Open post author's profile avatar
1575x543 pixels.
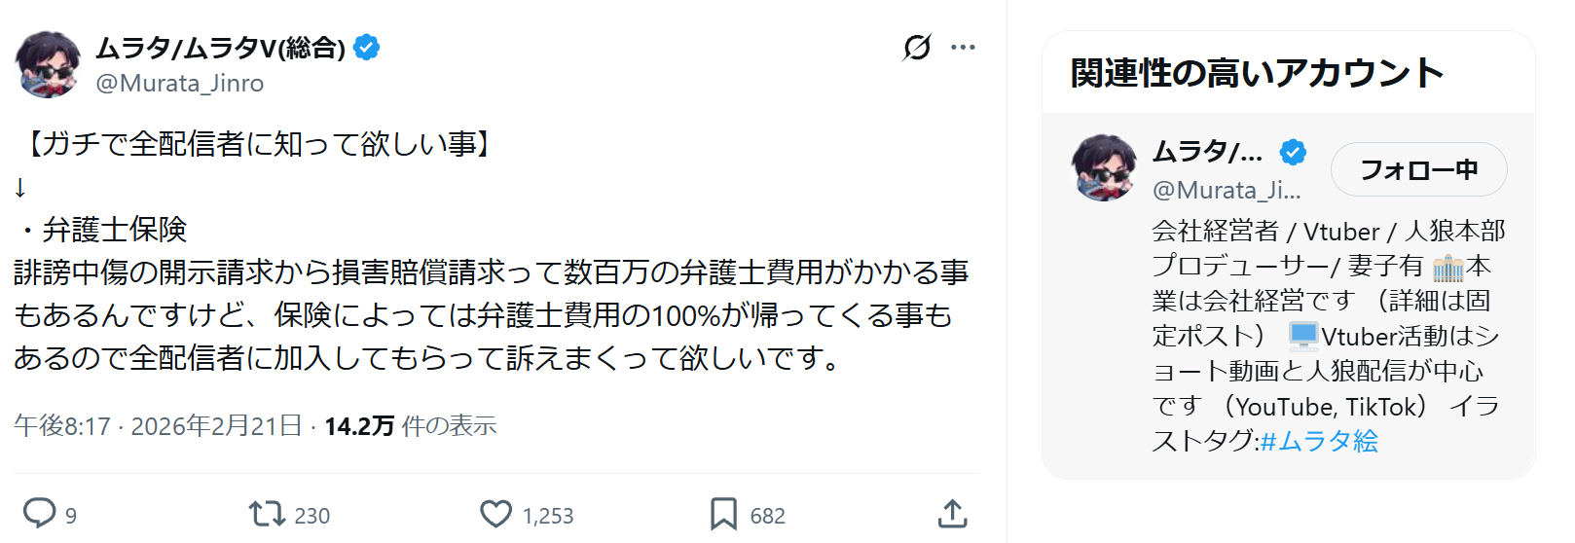tap(48, 64)
